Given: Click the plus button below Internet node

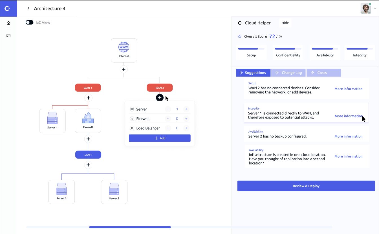Looking at the screenshot, I should [x=124, y=69].
